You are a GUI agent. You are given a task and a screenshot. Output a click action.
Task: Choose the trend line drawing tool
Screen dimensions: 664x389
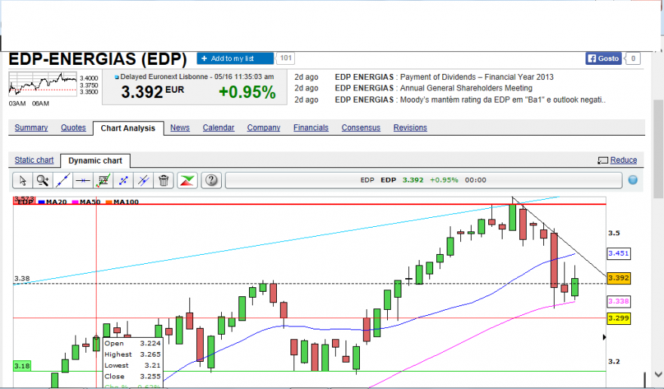63,180
